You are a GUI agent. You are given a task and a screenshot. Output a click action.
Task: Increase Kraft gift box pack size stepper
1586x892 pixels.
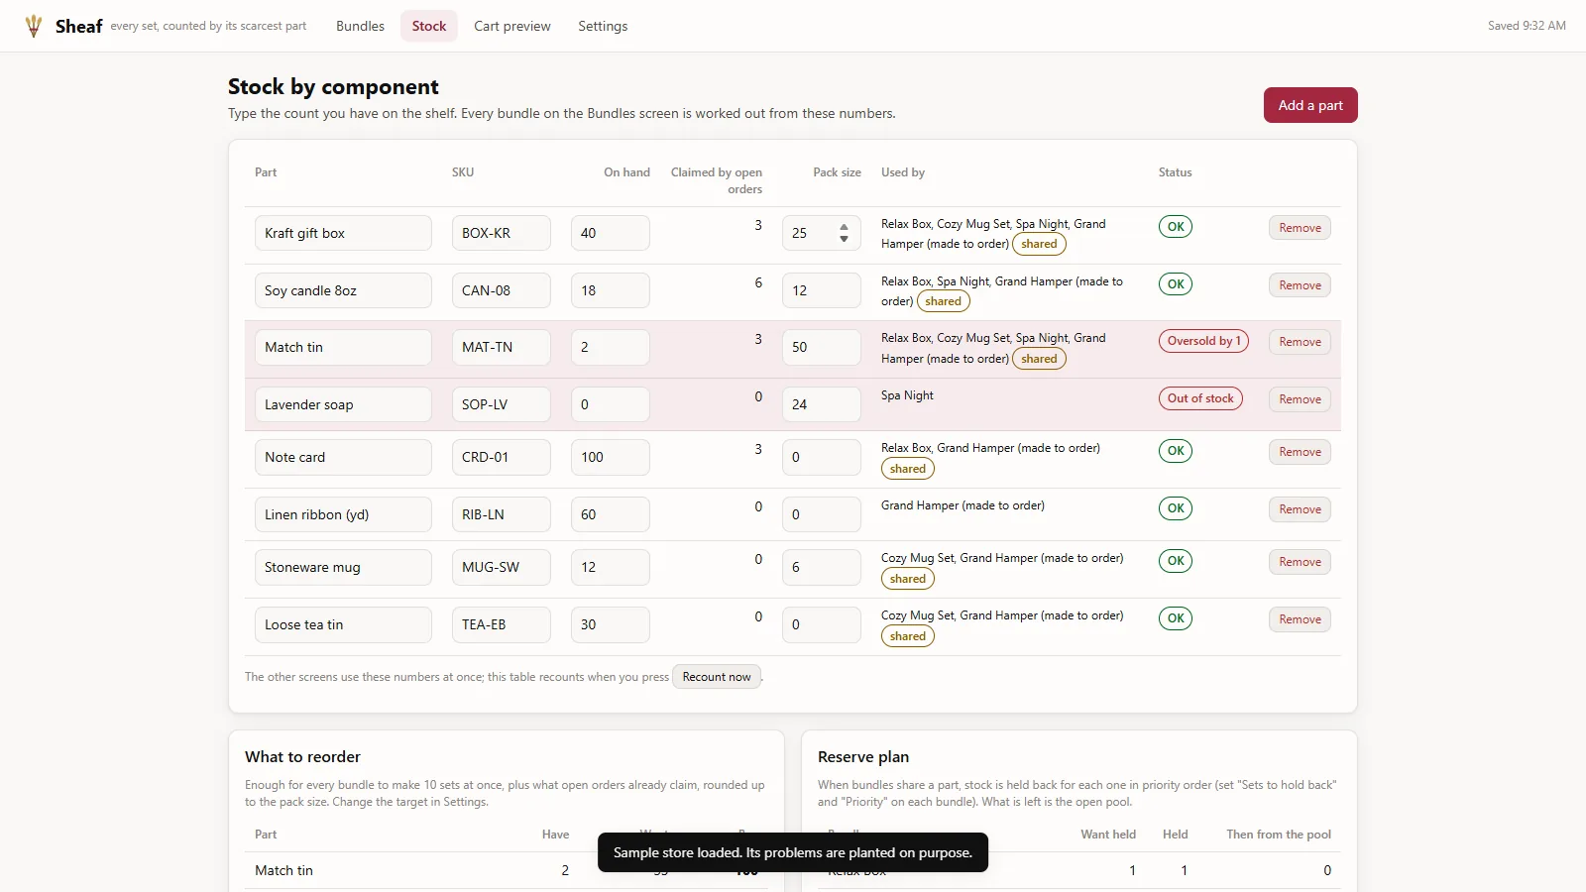pos(844,227)
